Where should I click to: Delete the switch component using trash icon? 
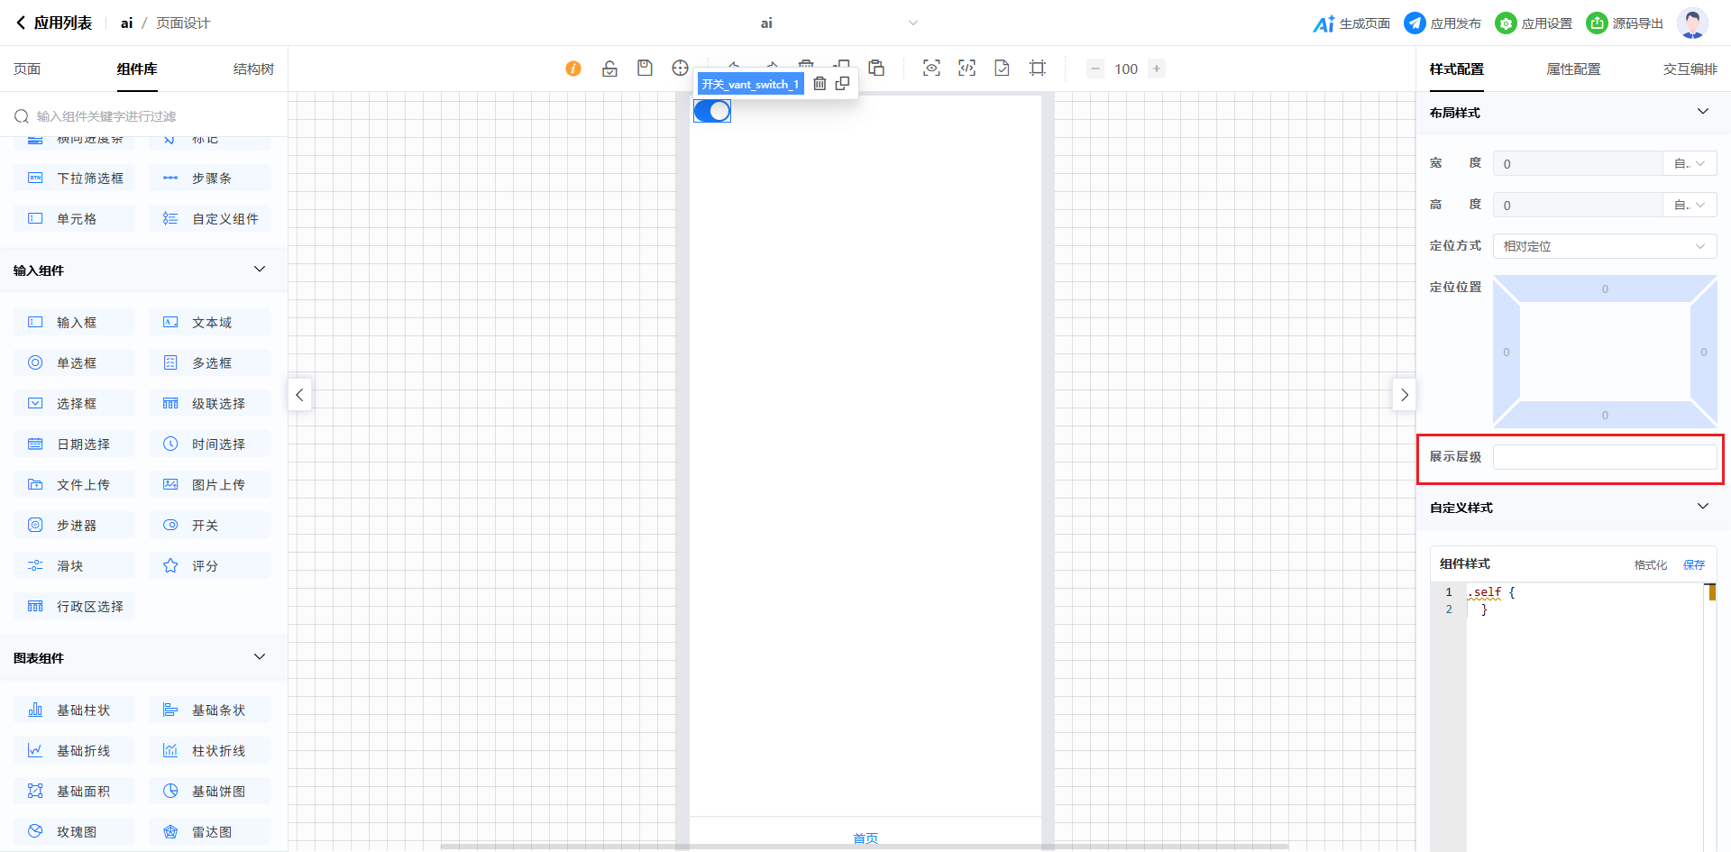820,84
